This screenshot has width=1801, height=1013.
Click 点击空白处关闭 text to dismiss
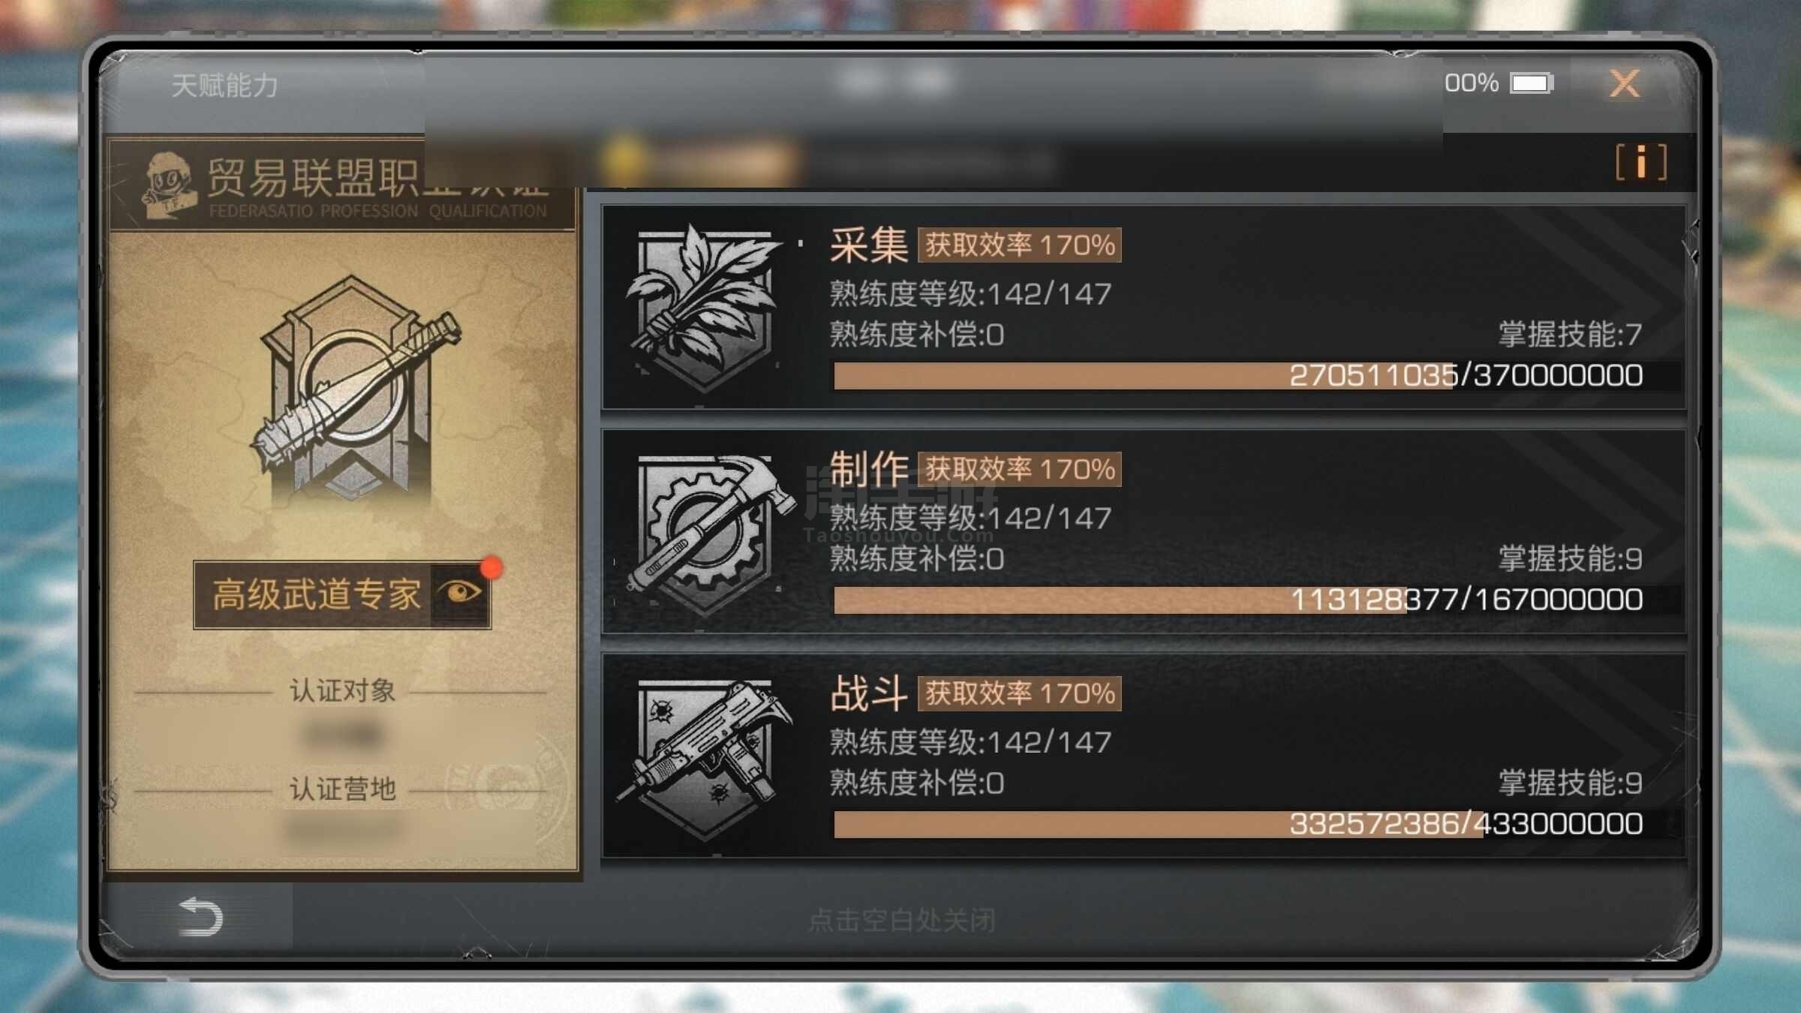tap(901, 920)
